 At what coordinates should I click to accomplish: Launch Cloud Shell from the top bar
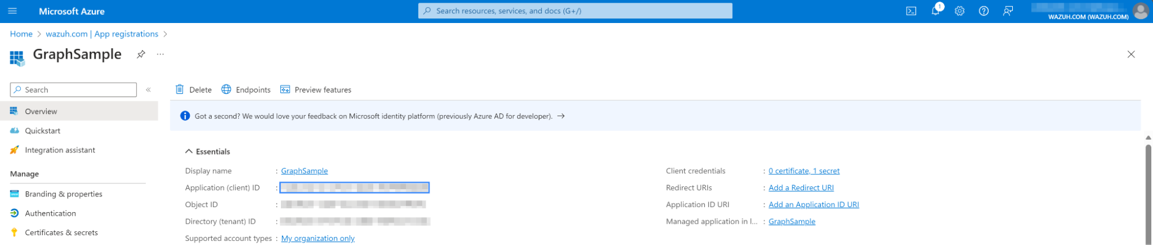pos(911,11)
